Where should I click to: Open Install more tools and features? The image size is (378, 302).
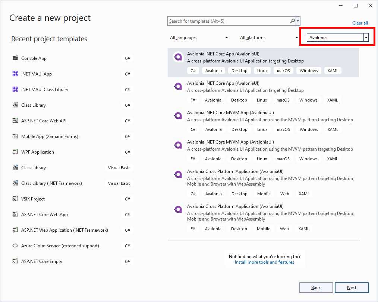pyautogui.click(x=265, y=262)
